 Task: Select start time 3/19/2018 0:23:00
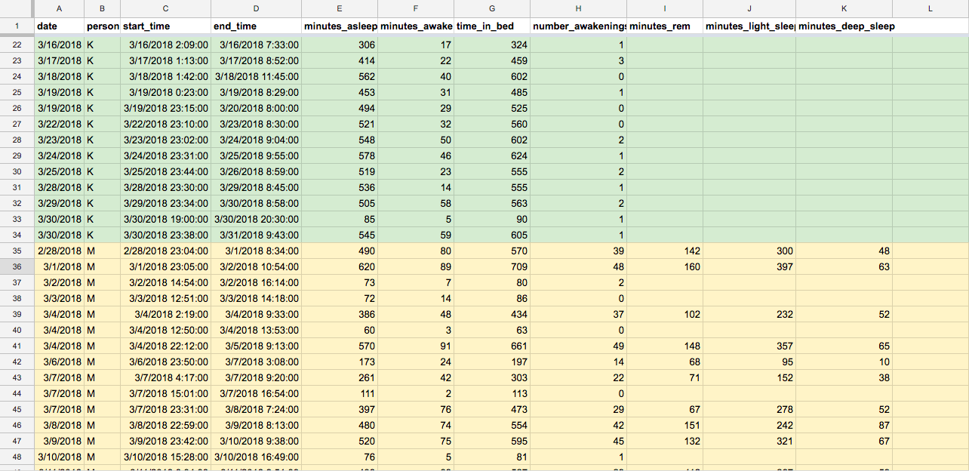coord(165,92)
